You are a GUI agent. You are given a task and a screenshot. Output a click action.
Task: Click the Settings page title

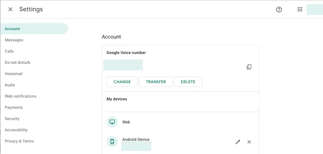pyautogui.click(x=31, y=9)
